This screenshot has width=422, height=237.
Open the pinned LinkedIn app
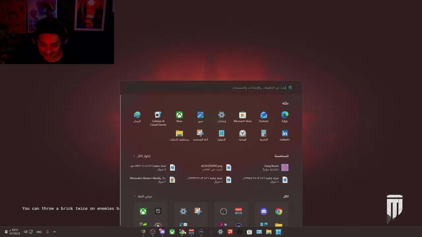point(285,135)
